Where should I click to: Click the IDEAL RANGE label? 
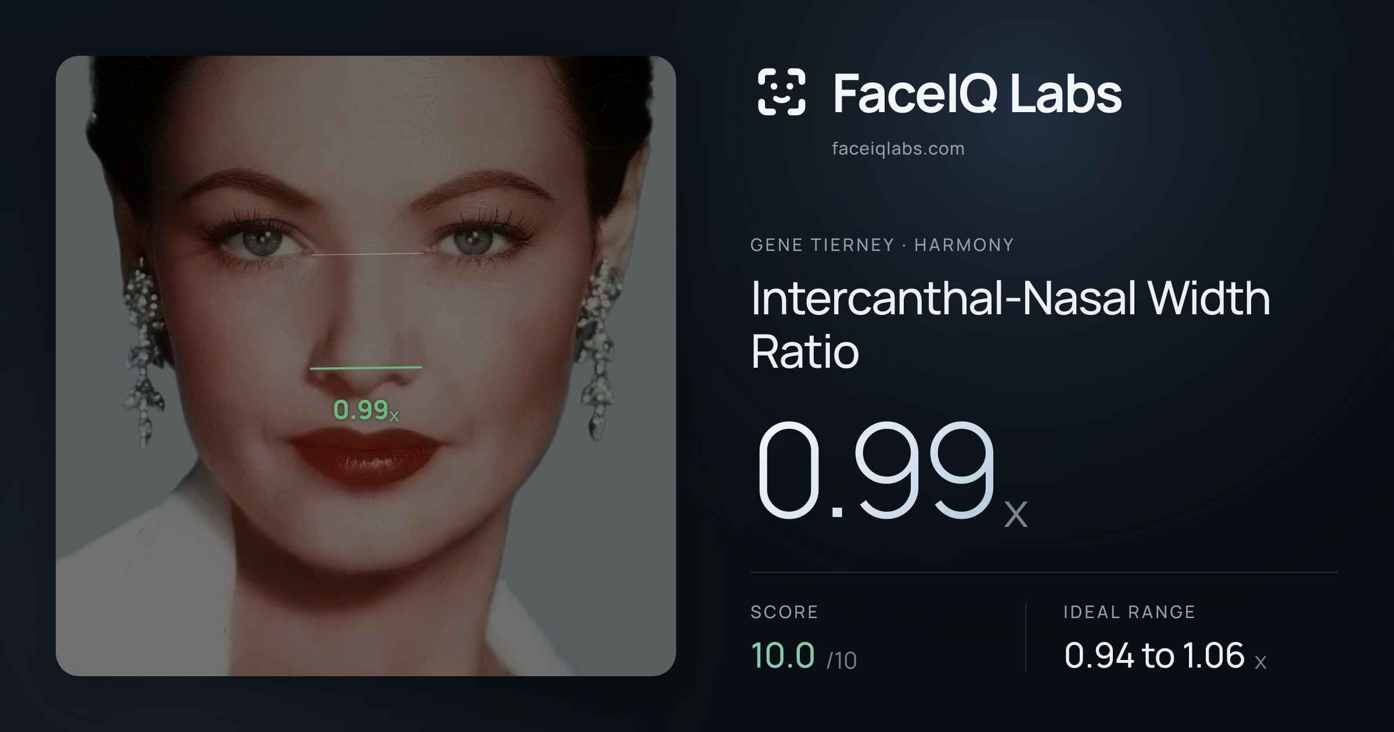(x=1129, y=612)
